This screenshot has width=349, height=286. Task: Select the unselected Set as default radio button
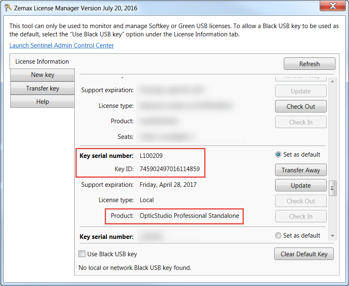point(278,236)
